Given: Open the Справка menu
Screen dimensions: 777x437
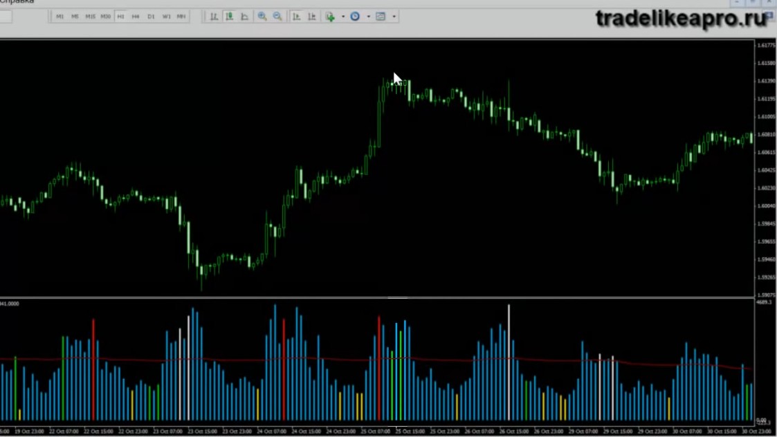Looking at the screenshot, I should tap(17, 2).
